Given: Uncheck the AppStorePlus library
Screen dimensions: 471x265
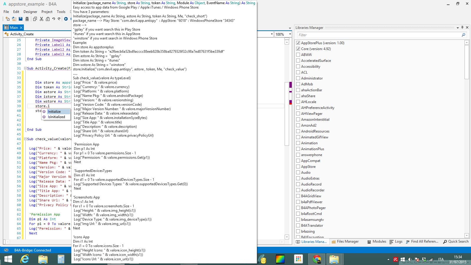Looking at the screenshot, I should (x=298, y=43).
